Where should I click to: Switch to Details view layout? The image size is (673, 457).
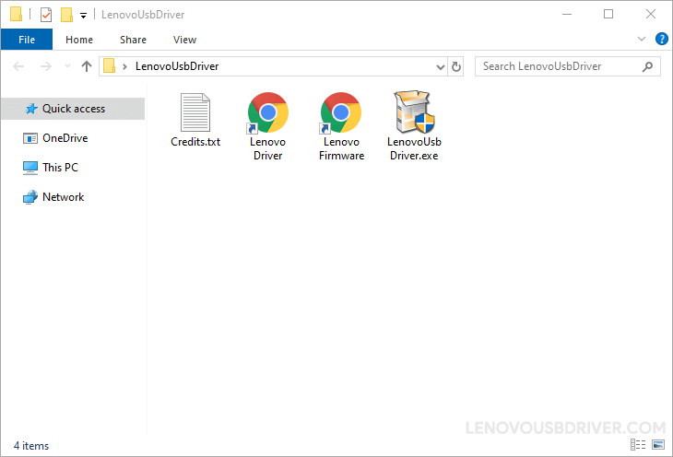tap(639, 446)
